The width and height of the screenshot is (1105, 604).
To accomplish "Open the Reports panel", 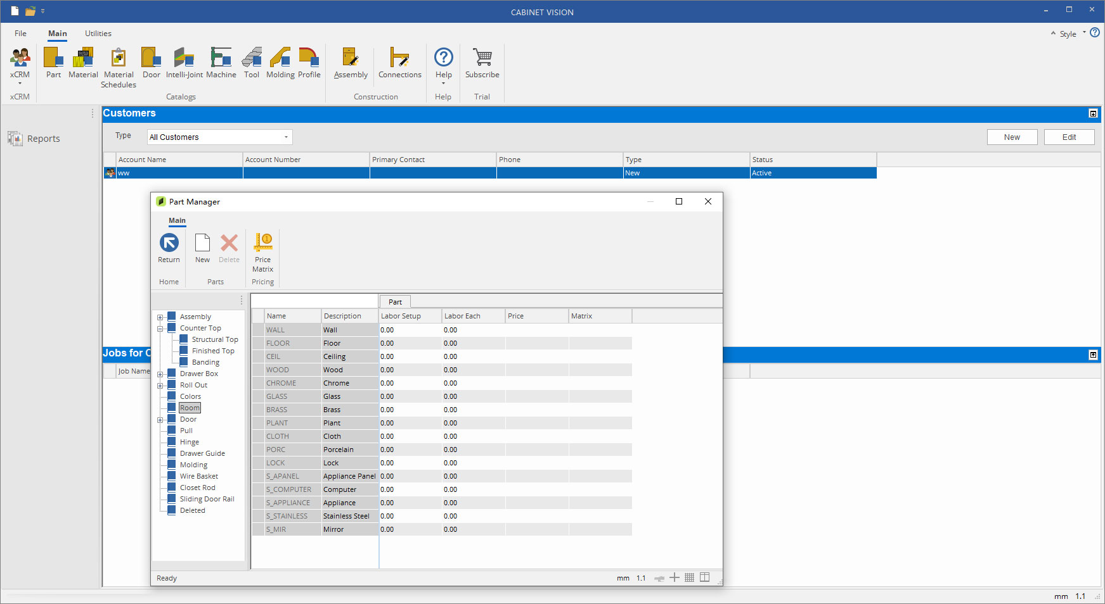I will coord(35,138).
